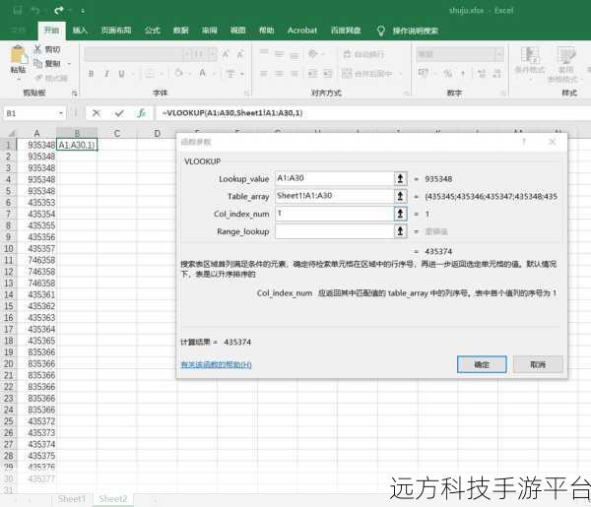Click the Col_index_num input field
The image size is (591, 507).
(x=335, y=214)
